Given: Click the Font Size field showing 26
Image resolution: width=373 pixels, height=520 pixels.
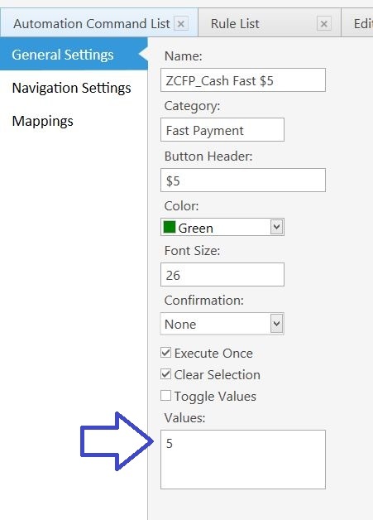Looking at the screenshot, I should click(x=222, y=275).
